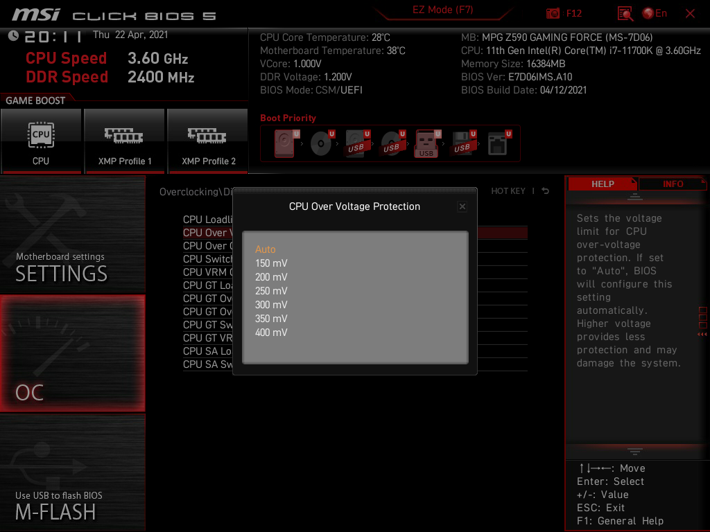Choose Auto in voltage protection list
The width and height of the screenshot is (710, 532).
point(266,249)
